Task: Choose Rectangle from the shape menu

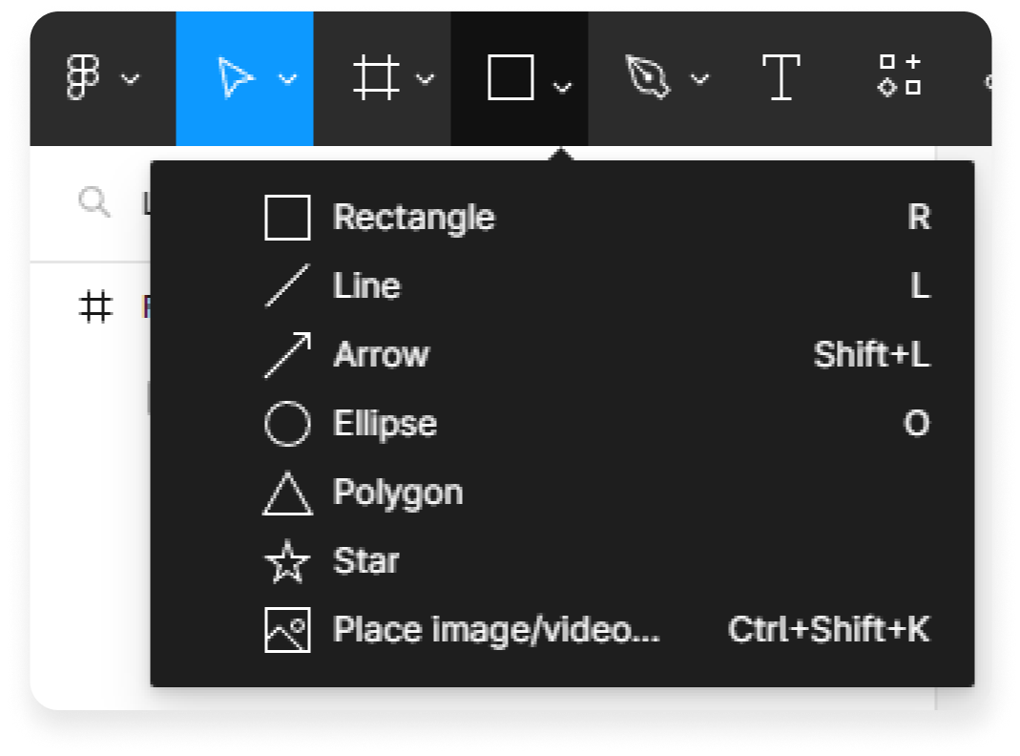Action: pos(413,218)
